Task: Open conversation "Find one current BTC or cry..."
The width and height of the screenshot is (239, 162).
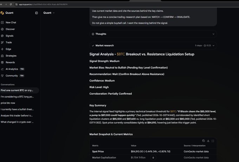Action: (x=19, y=91)
